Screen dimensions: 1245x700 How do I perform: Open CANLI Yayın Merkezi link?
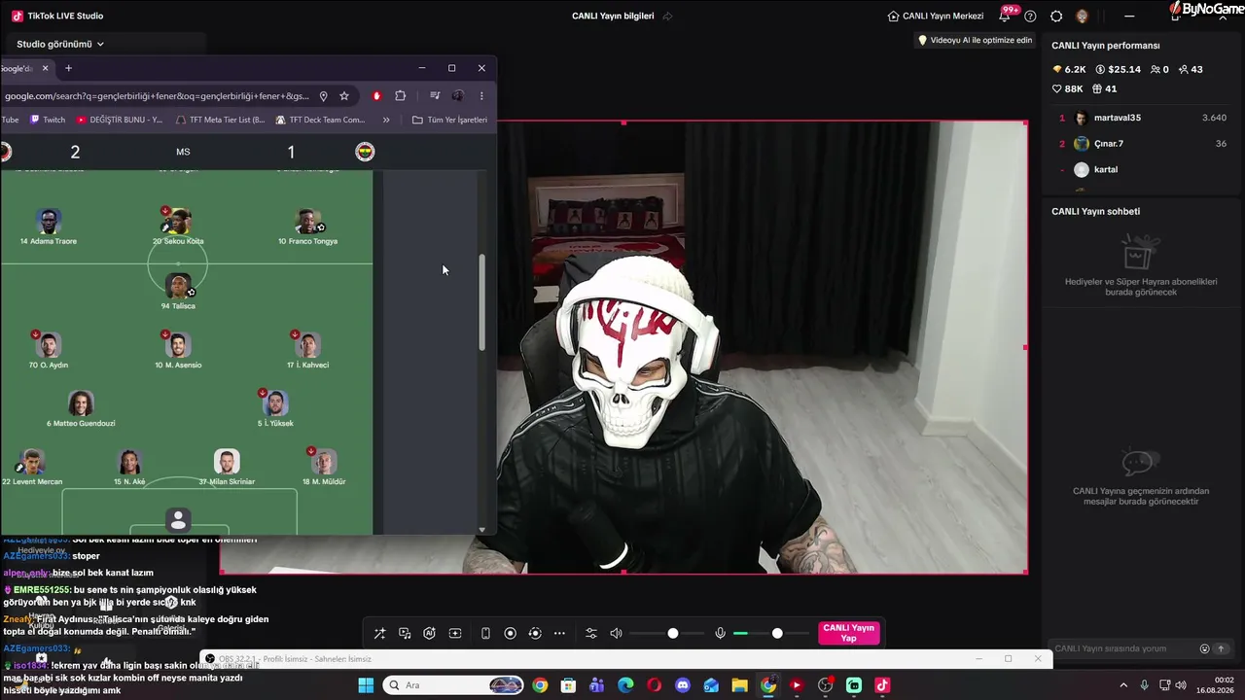point(936,16)
